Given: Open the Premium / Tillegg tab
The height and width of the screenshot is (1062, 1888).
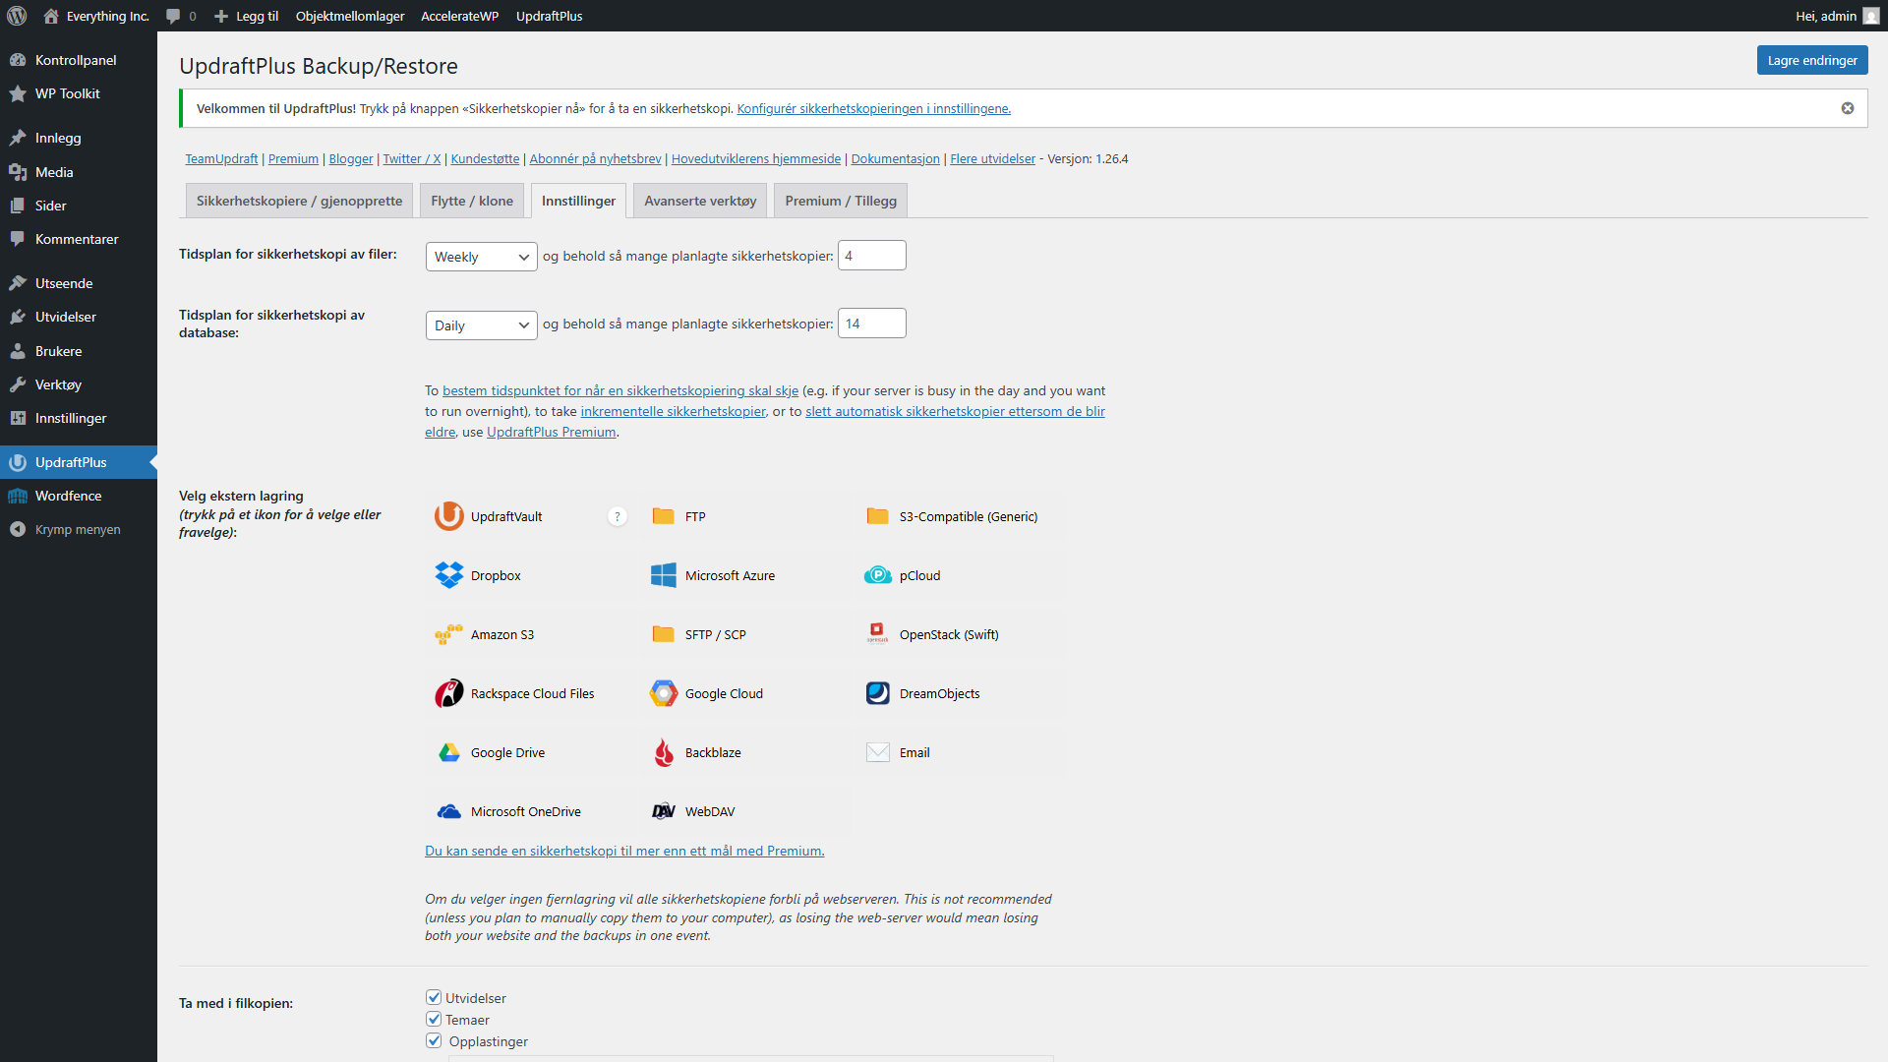Looking at the screenshot, I should click(x=841, y=201).
